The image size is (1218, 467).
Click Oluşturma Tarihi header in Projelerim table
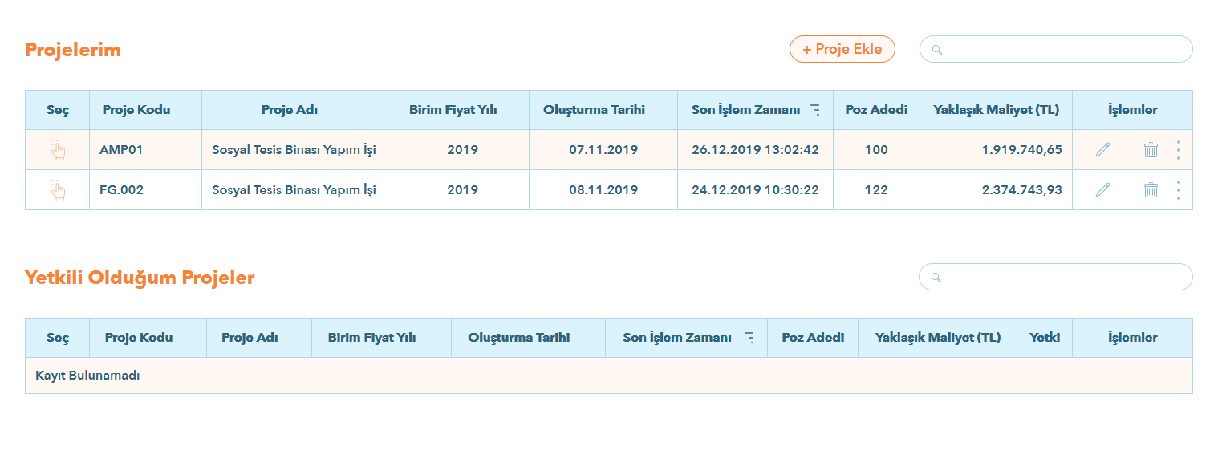click(x=594, y=110)
